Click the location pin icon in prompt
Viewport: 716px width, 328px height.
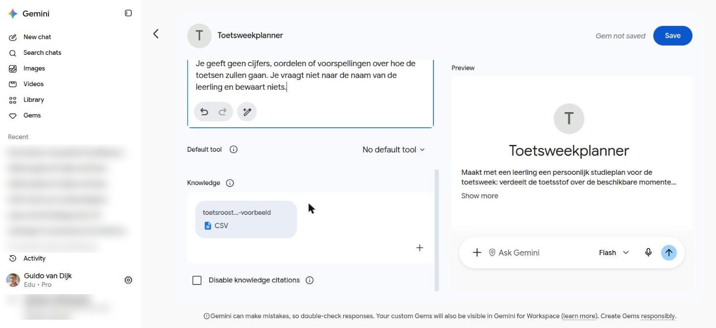point(492,253)
